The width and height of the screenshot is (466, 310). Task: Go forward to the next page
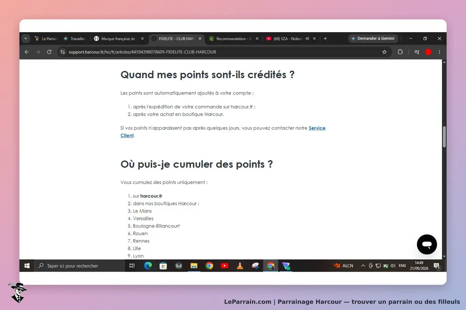(38, 52)
